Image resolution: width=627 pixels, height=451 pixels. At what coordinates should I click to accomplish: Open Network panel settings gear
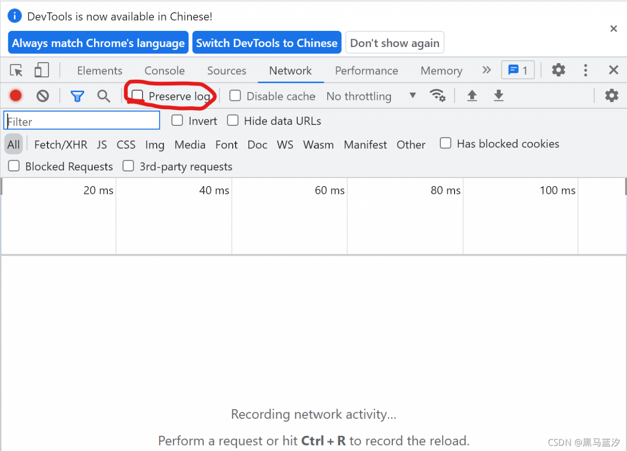tap(612, 95)
